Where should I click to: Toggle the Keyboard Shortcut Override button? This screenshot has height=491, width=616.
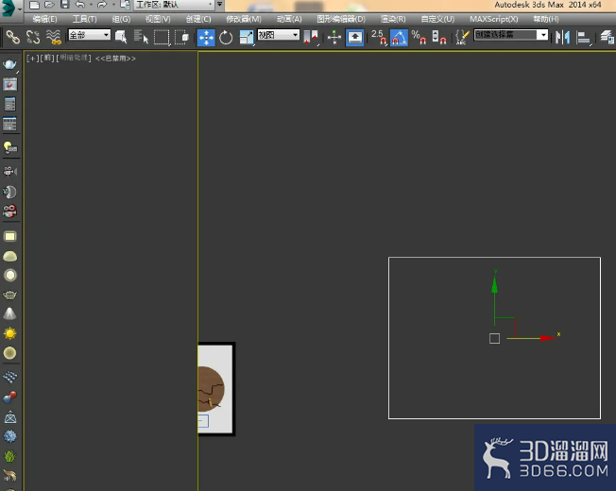click(x=354, y=38)
